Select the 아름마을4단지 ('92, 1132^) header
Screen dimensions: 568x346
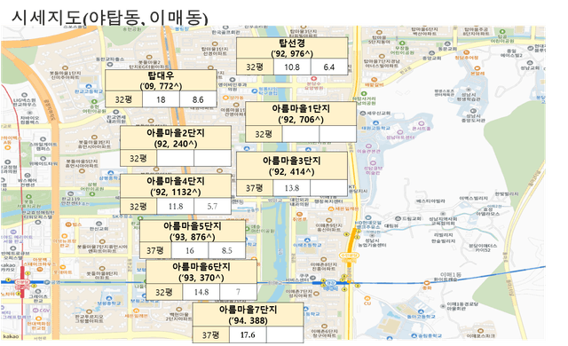176,186
